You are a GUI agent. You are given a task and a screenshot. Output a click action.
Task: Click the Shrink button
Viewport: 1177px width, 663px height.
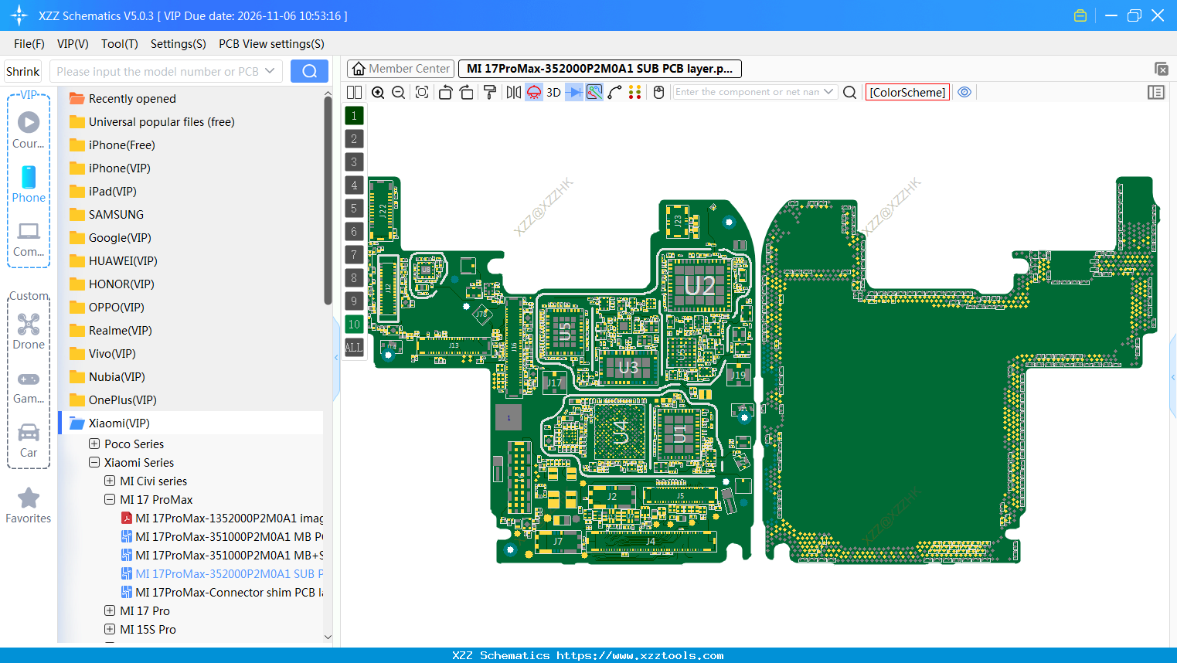click(22, 70)
